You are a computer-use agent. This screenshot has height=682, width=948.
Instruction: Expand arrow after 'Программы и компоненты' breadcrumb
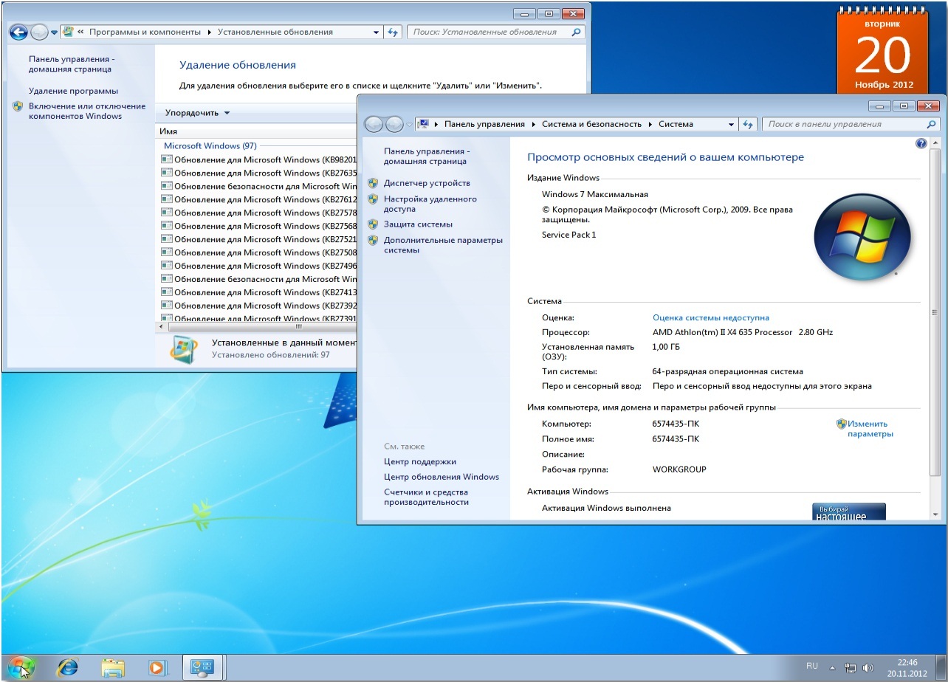(209, 32)
